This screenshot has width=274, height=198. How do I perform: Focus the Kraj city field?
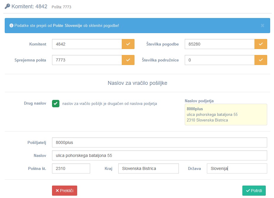(x=148, y=168)
